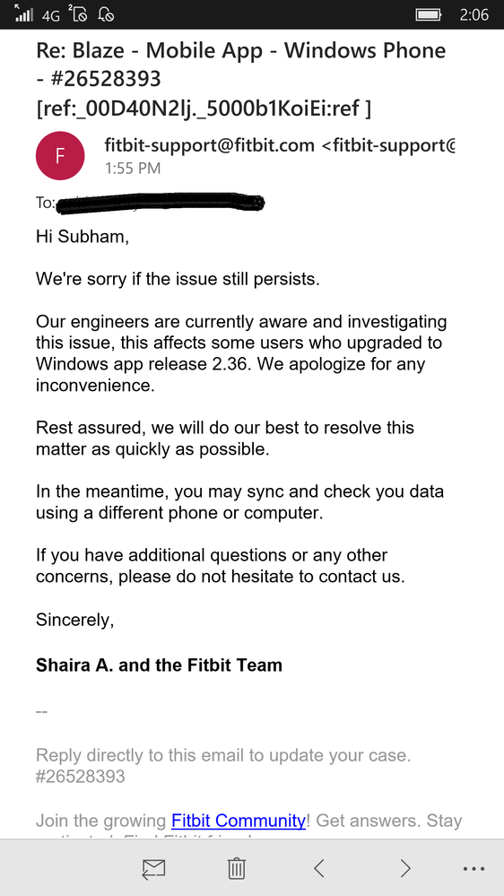
Task: Tap the case number #26528393 footer text
Action: click(81, 777)
